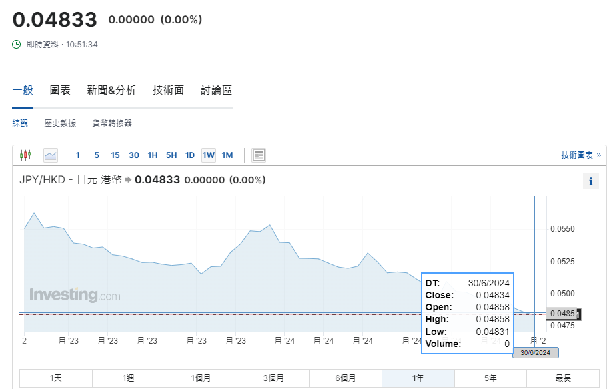Image resolution: width=611 pixels, height=389 pixels.
Task: Open the news panel icon in chart toolbar
Action: pos(259,155)
